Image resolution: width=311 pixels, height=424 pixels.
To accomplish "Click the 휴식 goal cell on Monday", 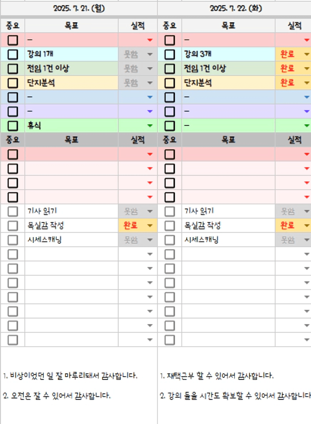I will 71,126.
